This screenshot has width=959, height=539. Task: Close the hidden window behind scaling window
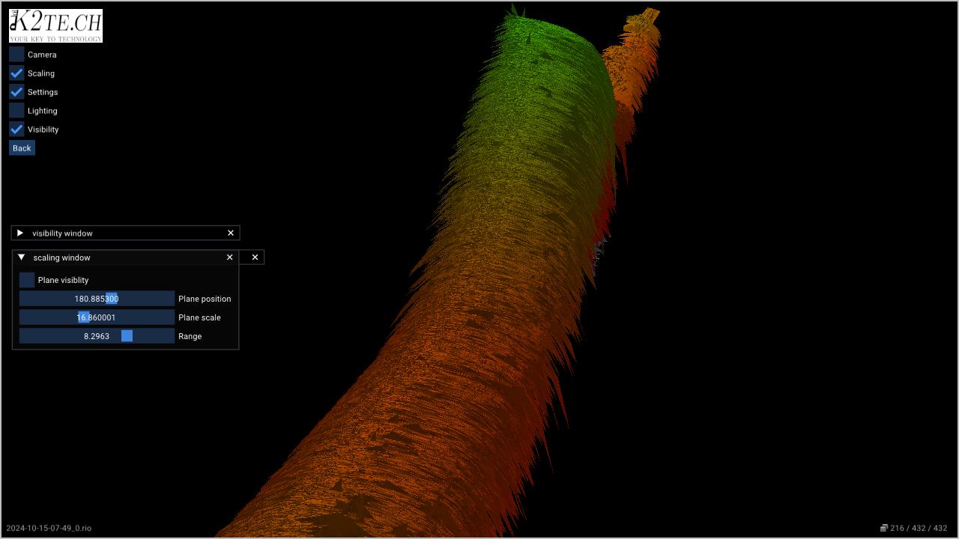tap(255, 258)
